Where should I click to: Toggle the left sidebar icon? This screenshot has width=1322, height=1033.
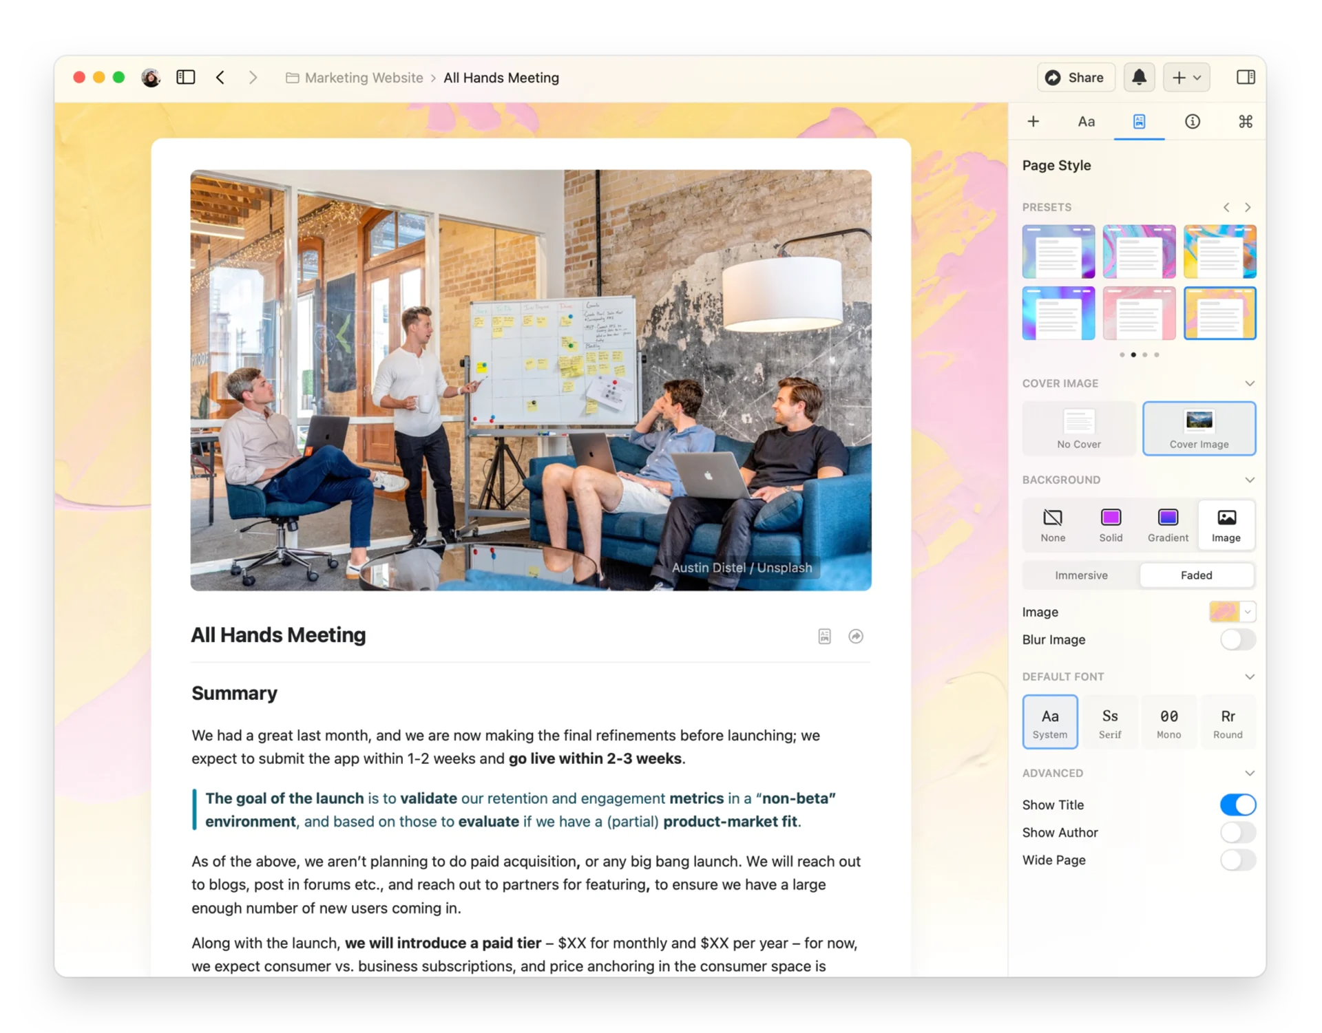[186, 77]
